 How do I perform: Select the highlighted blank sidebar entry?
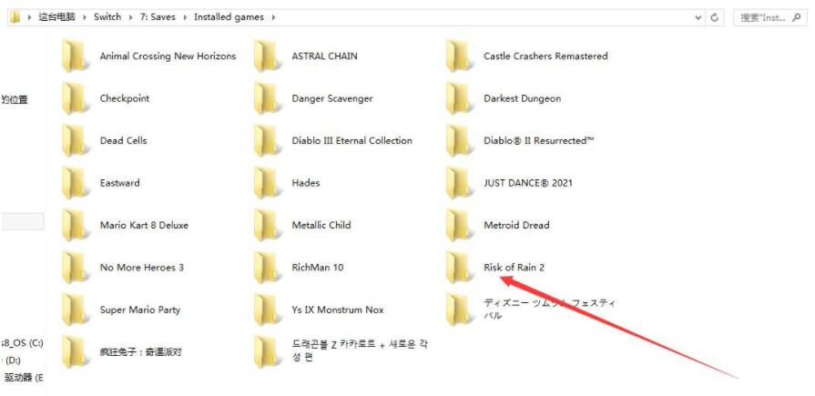click(x=22, y=221)
